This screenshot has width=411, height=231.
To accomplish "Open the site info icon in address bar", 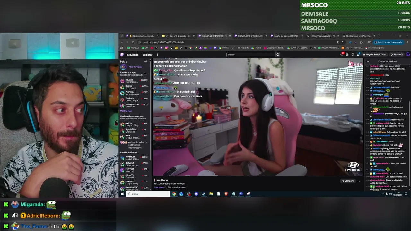I will tap(139, 42).
